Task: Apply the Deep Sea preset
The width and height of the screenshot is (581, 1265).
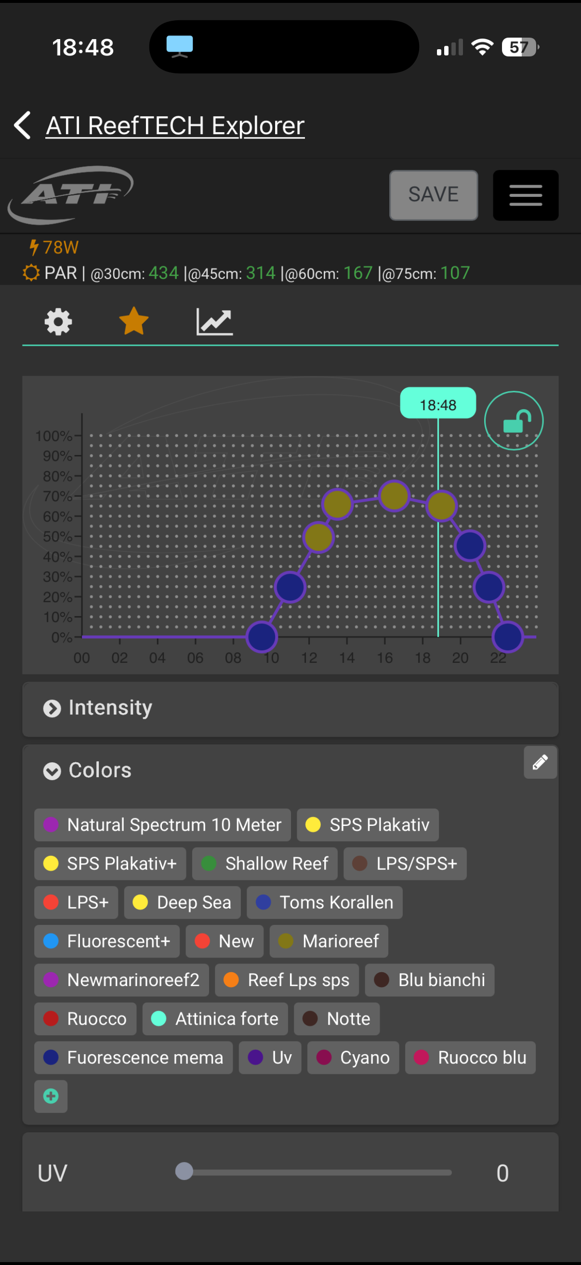Action: [x=183, y=902]
